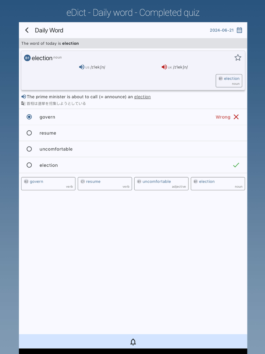Select the govern radio button
The height and width of the screenshot is (354, 265).
coord(29,117)
